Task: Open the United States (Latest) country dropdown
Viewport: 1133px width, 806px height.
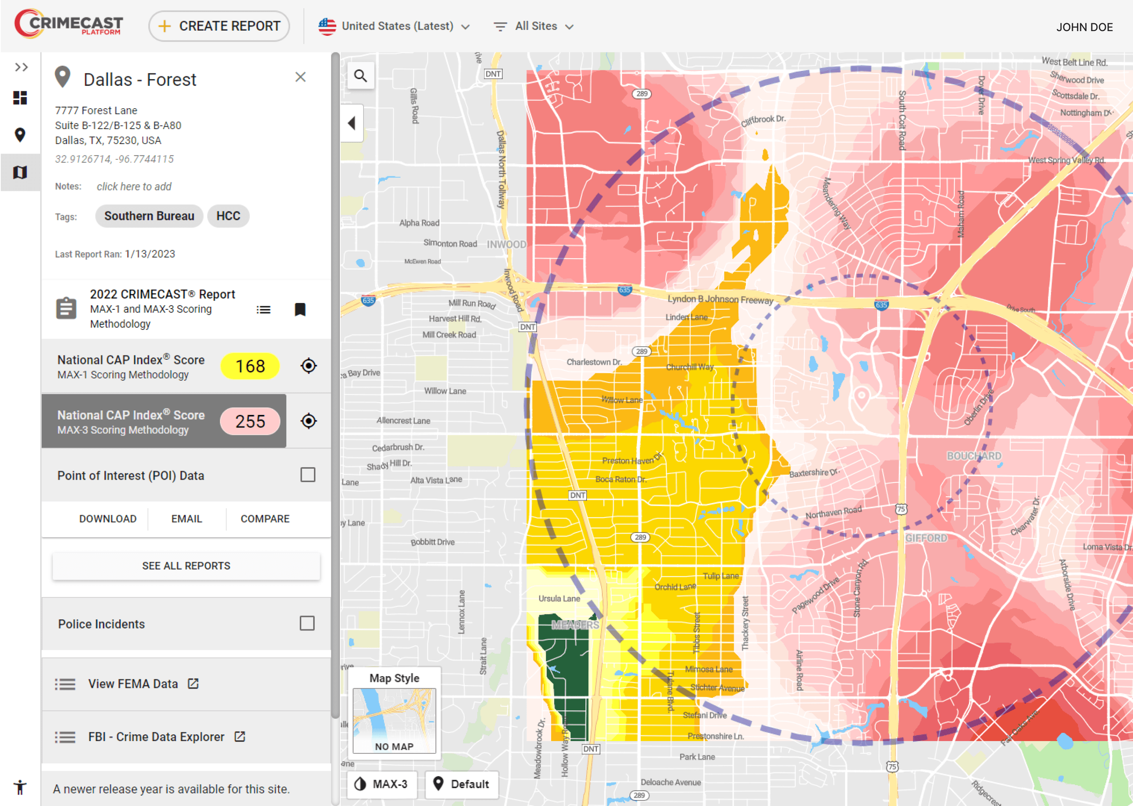Action: (x=394, y=26)
